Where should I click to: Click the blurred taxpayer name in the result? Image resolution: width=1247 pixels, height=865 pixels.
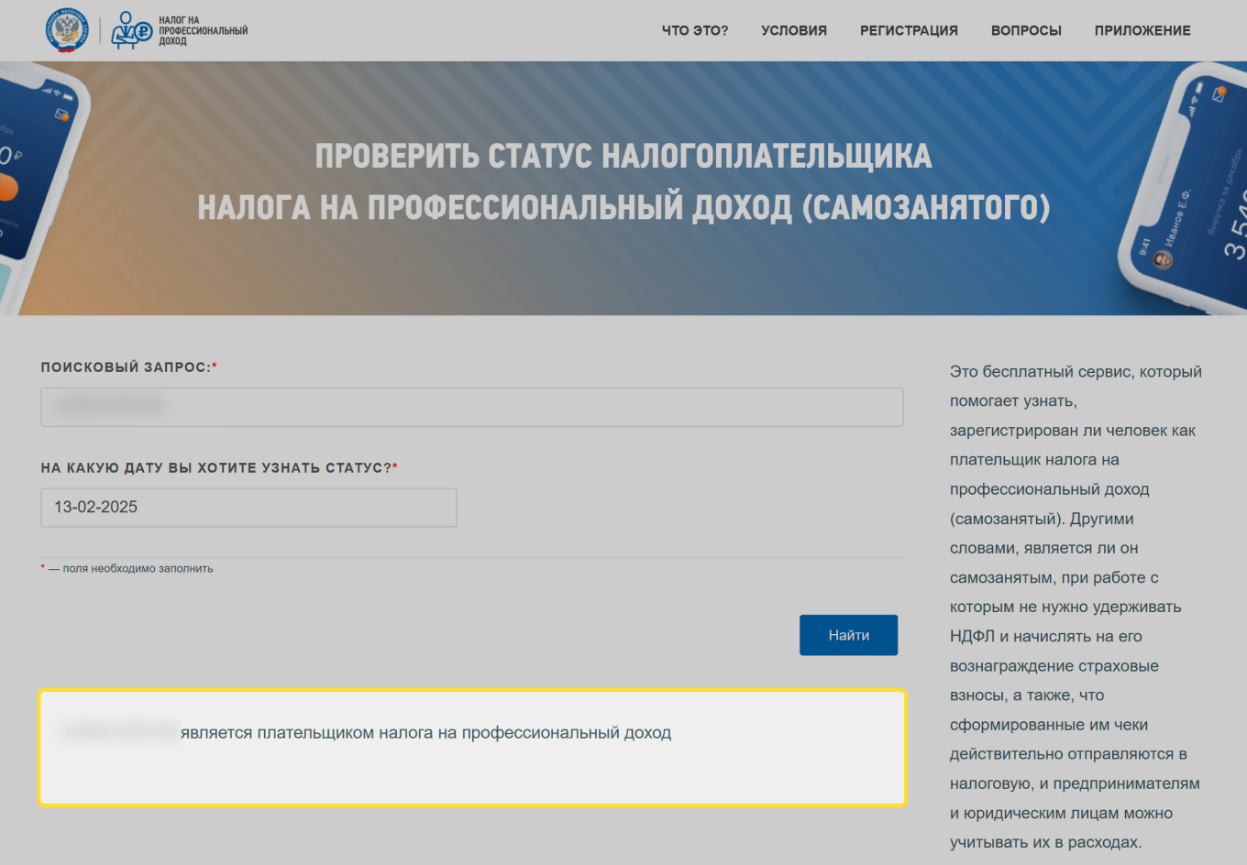coord(119,732)
